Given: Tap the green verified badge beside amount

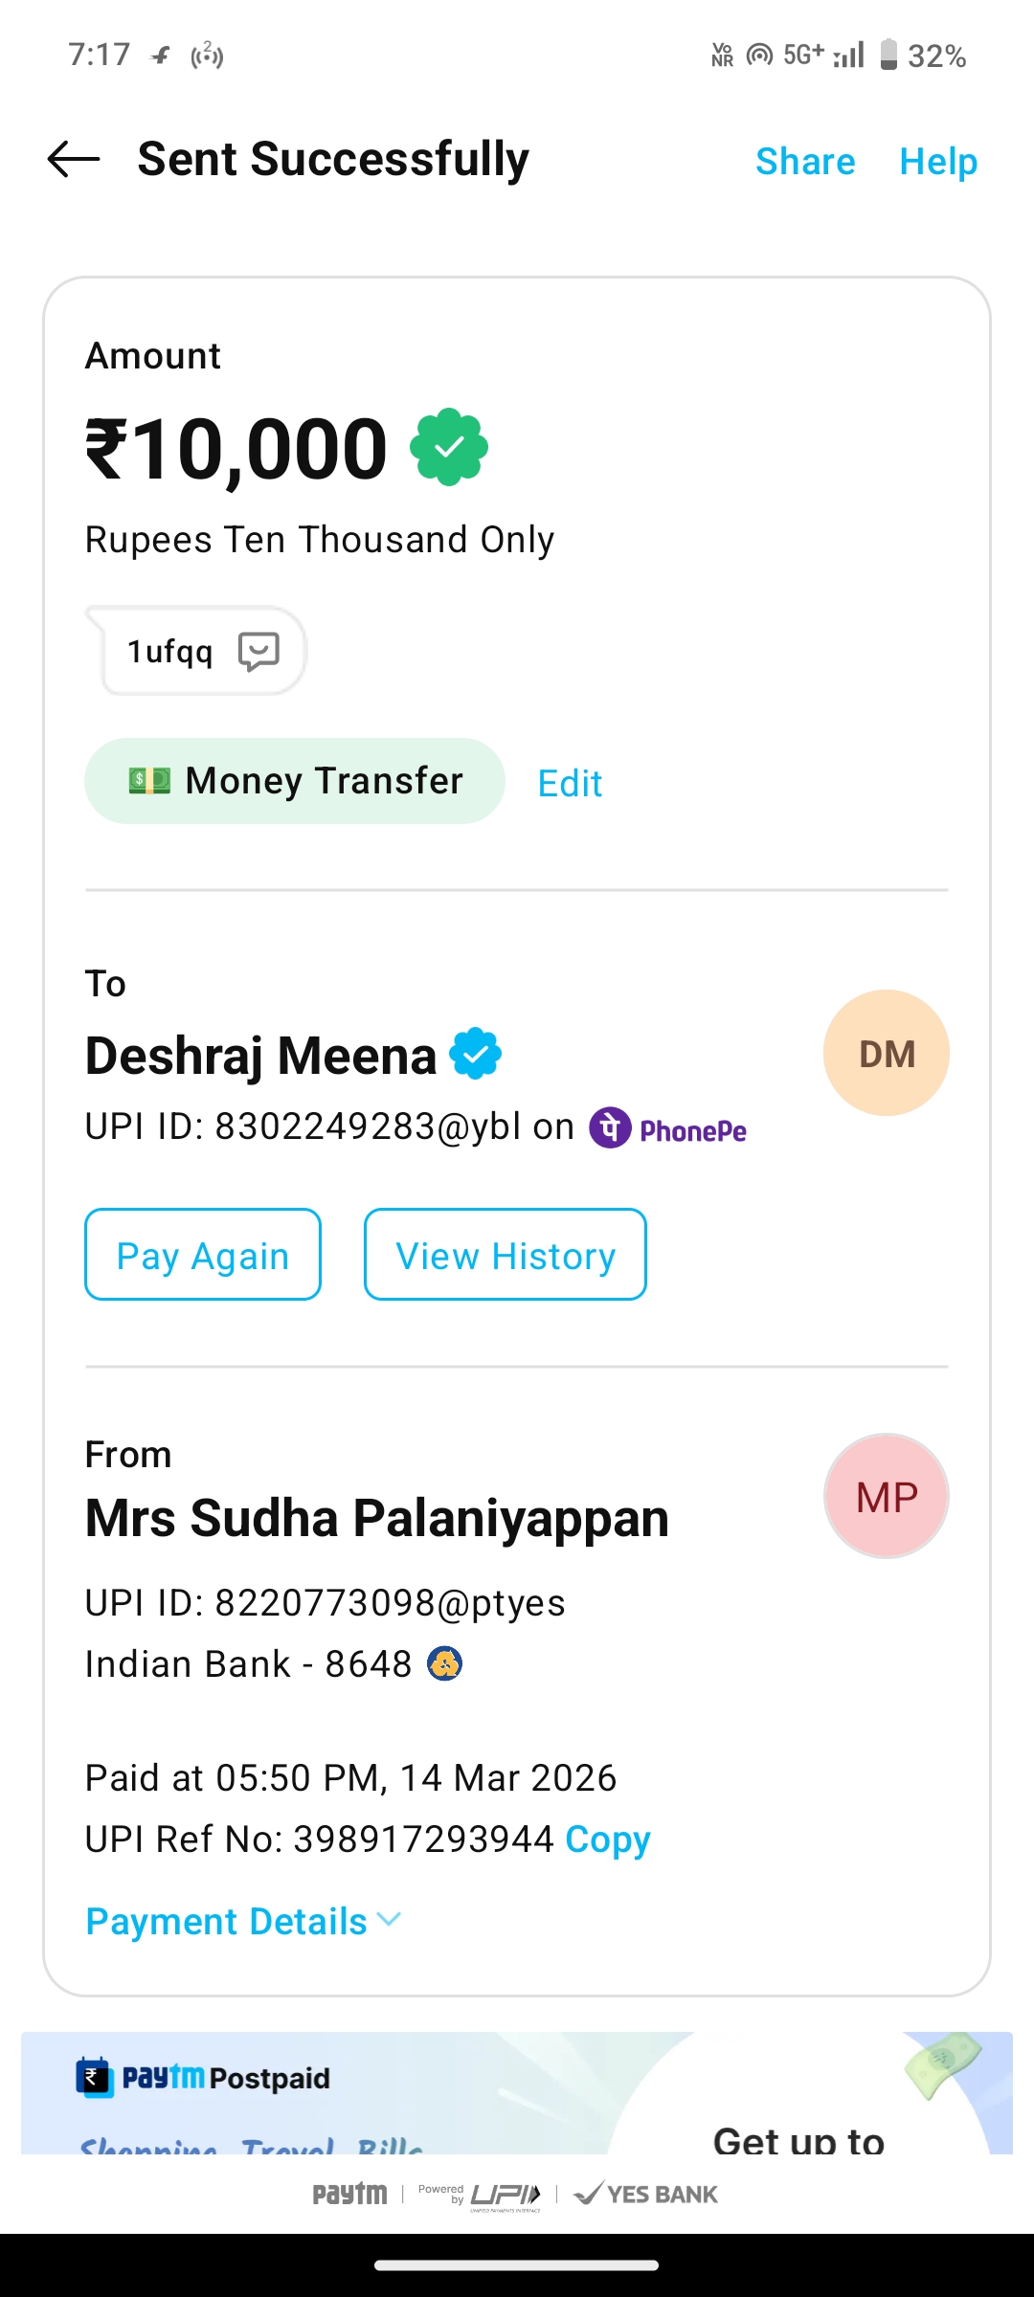Looking at the screenshot, I should [x=449, y=447].
